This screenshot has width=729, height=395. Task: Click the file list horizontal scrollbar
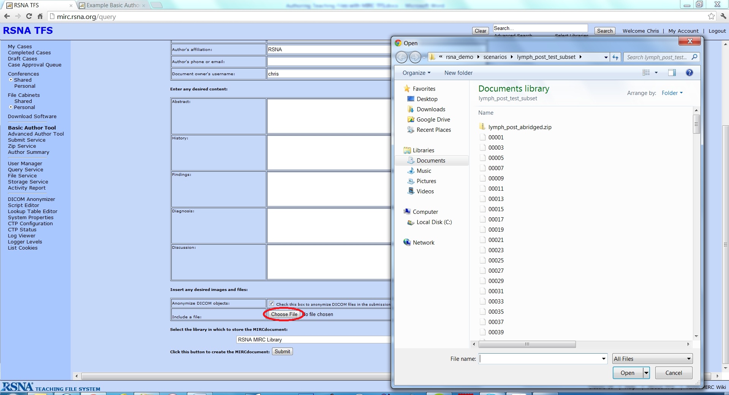pos(527,344)
